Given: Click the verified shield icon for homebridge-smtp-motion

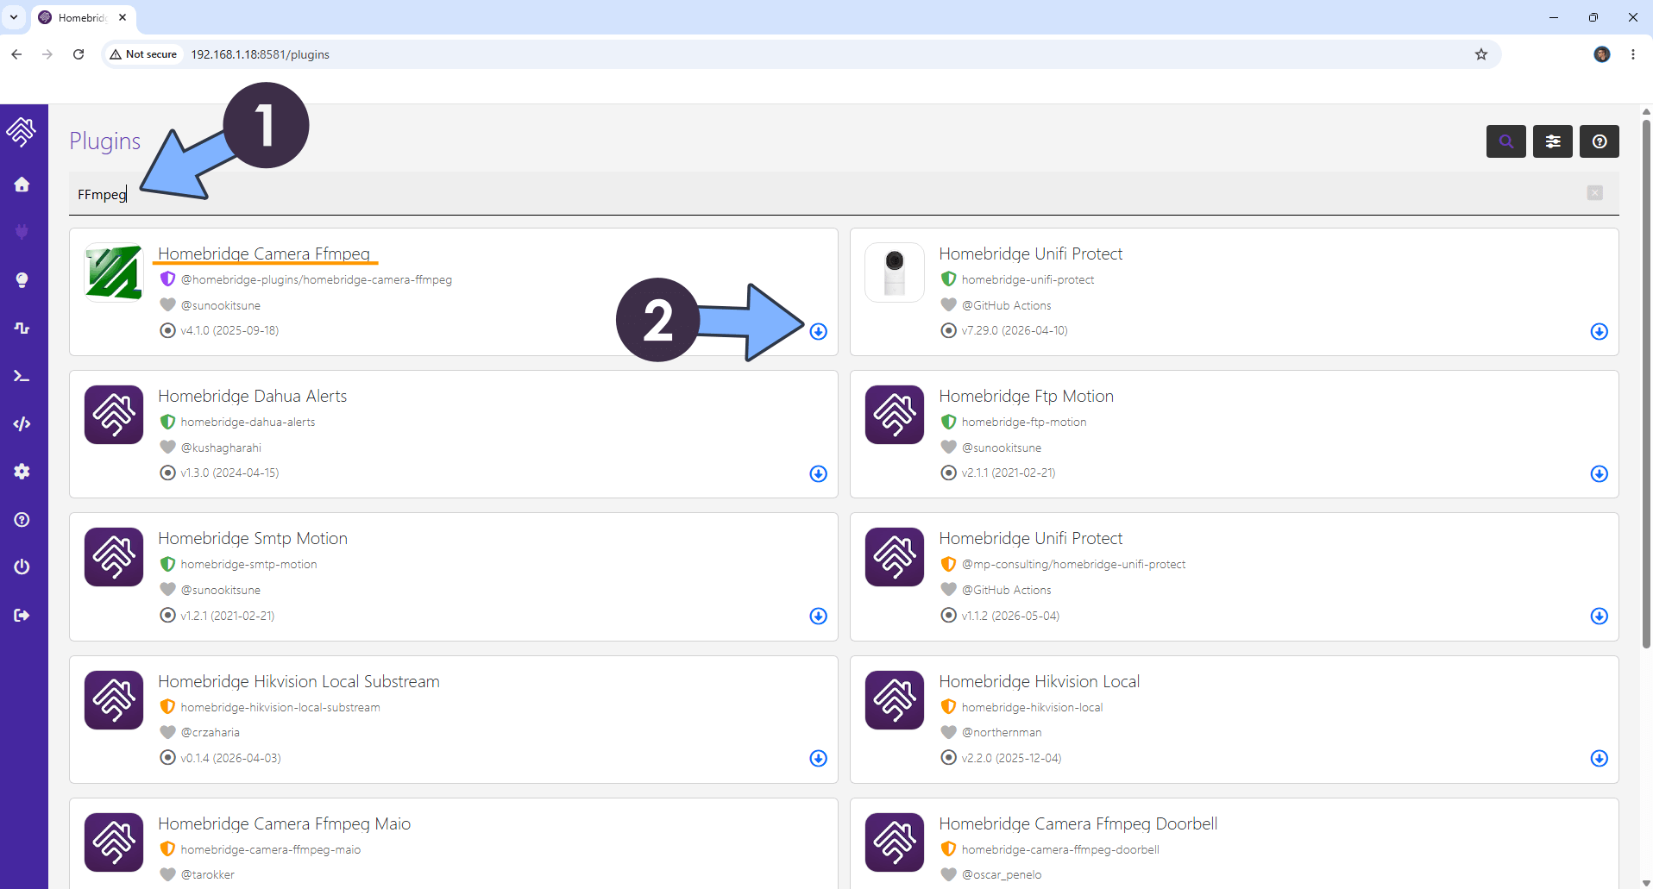Looking at the screenshot, I should pos(167,564).
